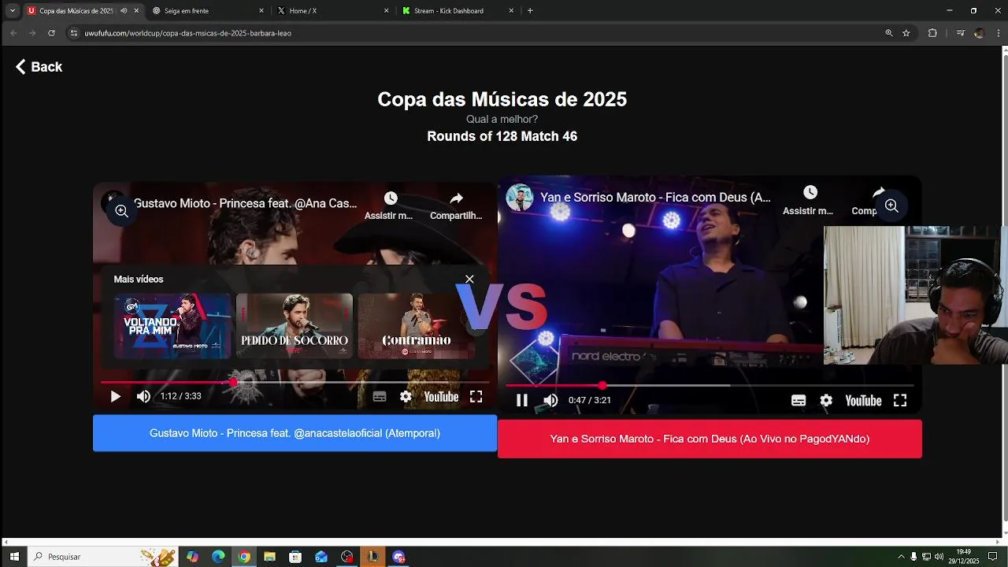Image resolution: width=1008 pixels, height=567 pixels.
Task: Open the tab search dropdown arrow
Action: point(13,11)
